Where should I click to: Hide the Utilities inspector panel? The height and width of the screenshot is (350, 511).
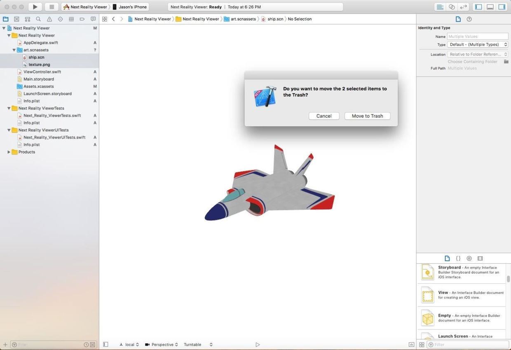(501, 7)
